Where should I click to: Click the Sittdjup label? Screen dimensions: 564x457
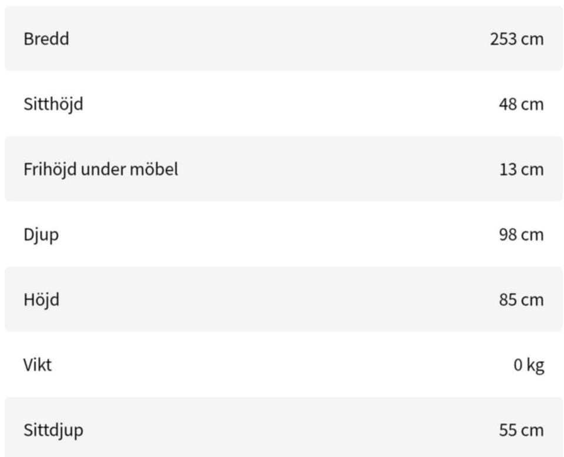tap(53, 430)
